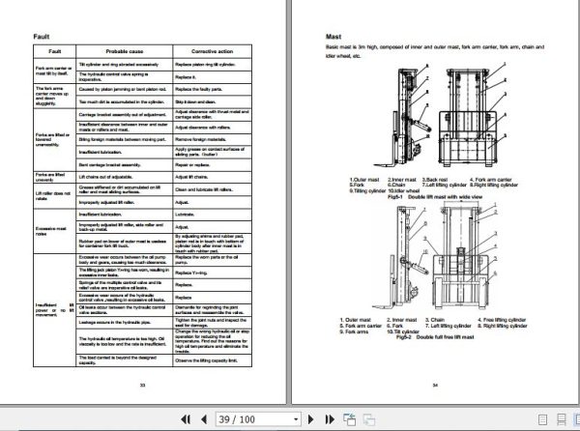Click page number '33' at page bottom

tap(143, 386)
